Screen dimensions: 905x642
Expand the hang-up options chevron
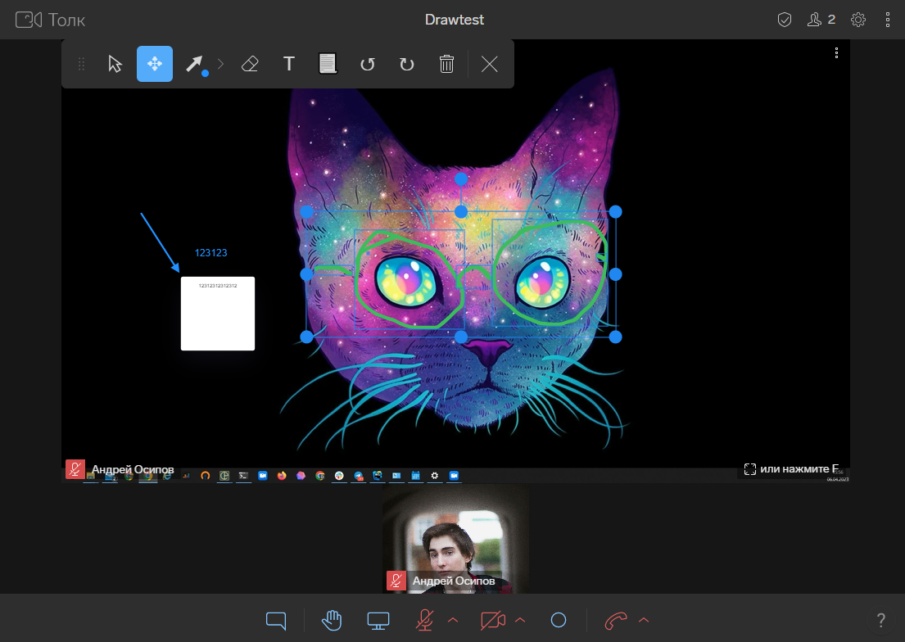[x=644, y=620]
